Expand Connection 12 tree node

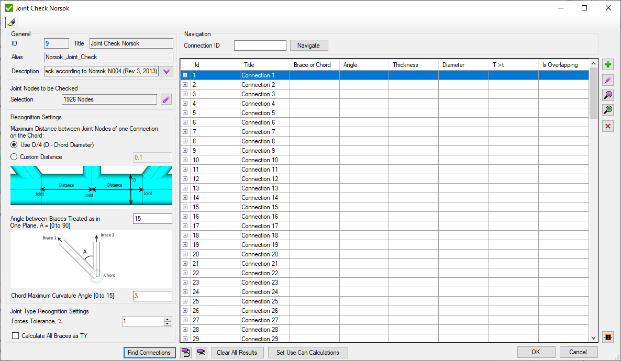tap(185, 179)
